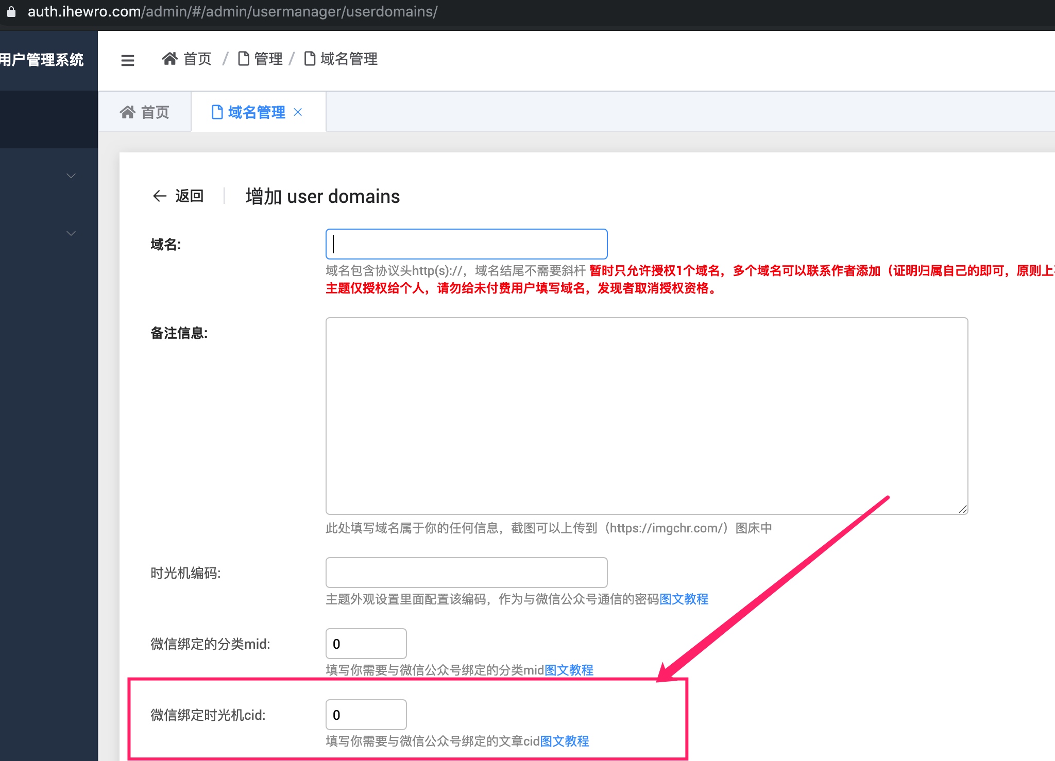
Task: Expand the first sidebar menu chevron
Action: [71, 176]
